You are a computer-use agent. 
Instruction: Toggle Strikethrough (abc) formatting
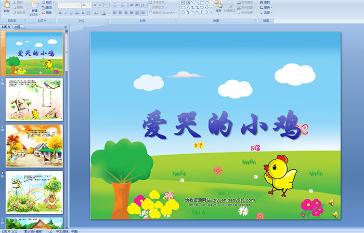click(x=77, y=13)
